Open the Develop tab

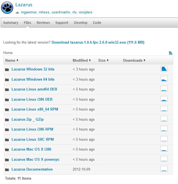(x=81, y=22)
